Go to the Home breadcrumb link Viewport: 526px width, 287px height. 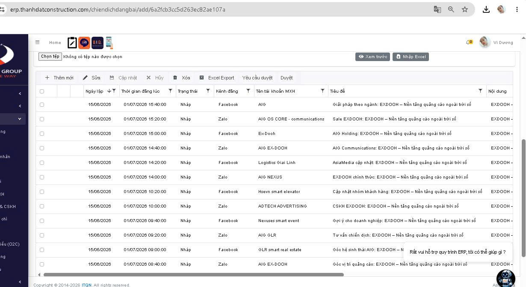(x=55, y=43)
